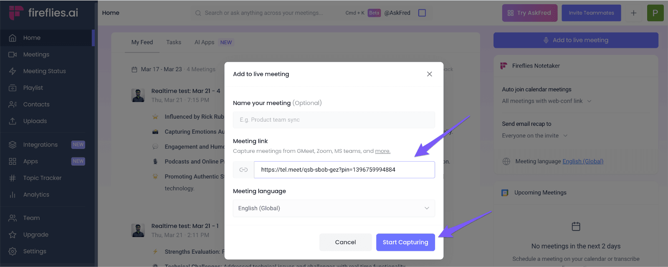Click the calendar icon beside Mar 17 - Mar 23

(134, 70)
